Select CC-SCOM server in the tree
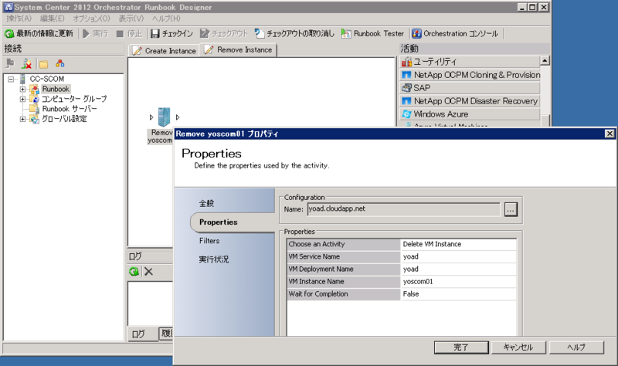The height and width of the screenshot is (366, 618). pyautogui.click(x=46, y=79)
